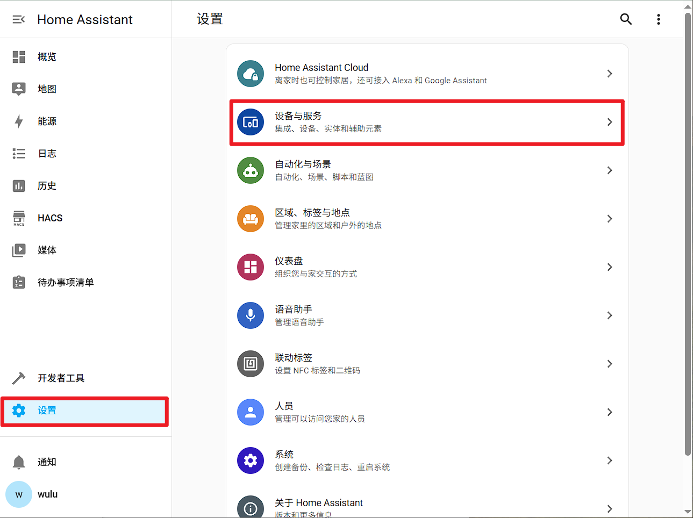Screen dimensions: 693x518
Task: Click the 地图 map icon
Action: pyautogui.click(x=19, y=89)
